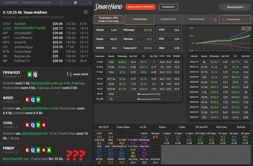Screen dimensions: 253x166
Task: Switch to Open-Raise tab
Action: click(x=123, y=127)
